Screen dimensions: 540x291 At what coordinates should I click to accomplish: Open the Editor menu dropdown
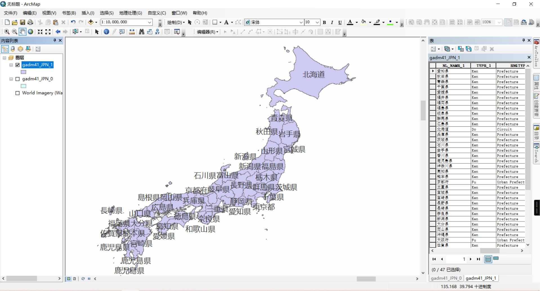[208, 32]
